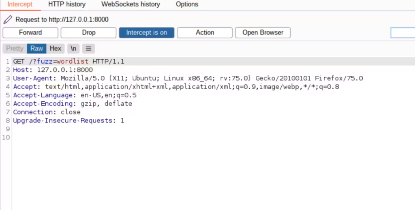Switch to the Hex view tab
This screenshot has width=415, height=210.
55,49
